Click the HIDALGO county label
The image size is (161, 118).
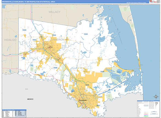click(10, 39)
